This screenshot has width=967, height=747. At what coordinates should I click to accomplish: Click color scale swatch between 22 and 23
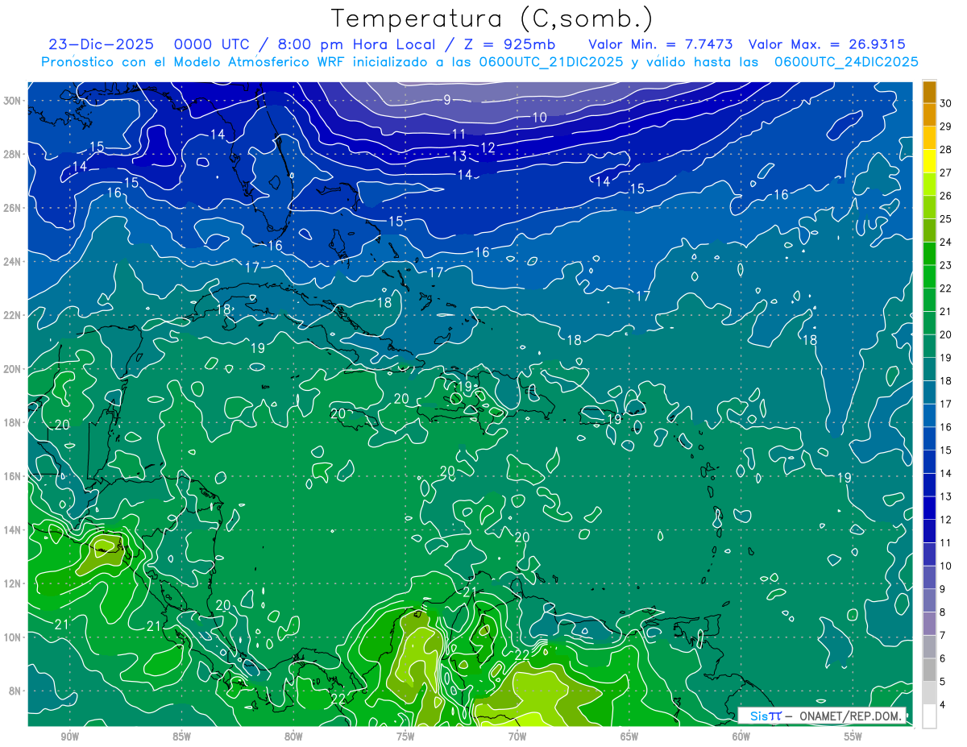930,276
